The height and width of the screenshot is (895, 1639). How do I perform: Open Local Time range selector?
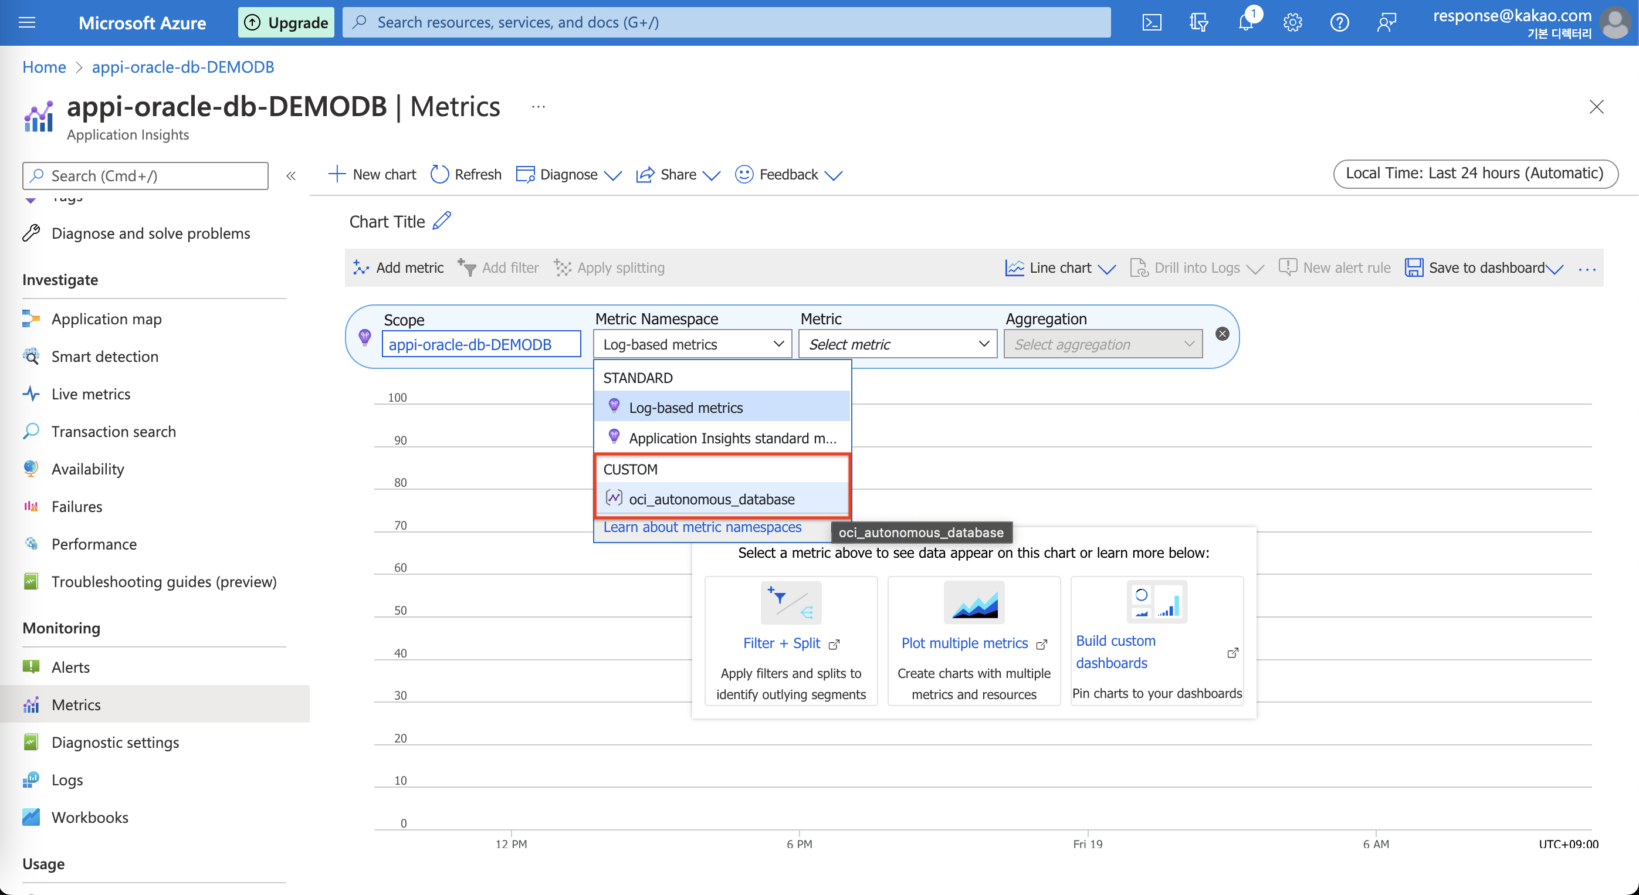(1475, 174)
